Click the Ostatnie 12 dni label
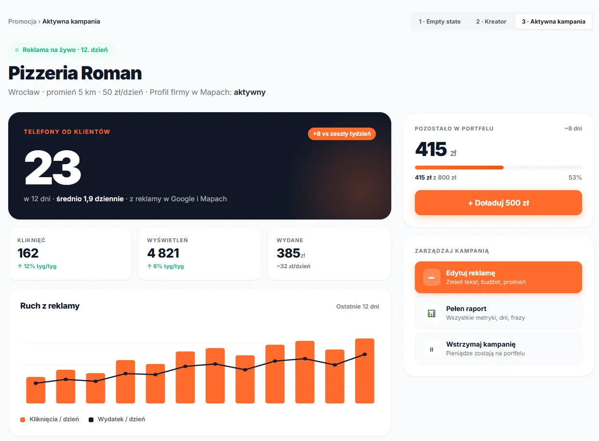 tap(358, 306)
